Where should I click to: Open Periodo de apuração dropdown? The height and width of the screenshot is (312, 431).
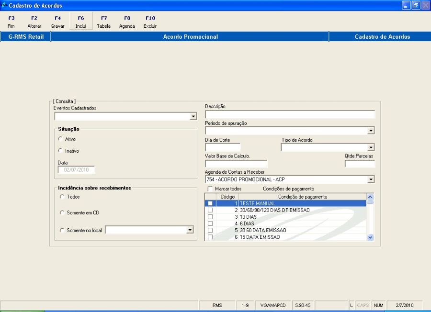[371, 131]
